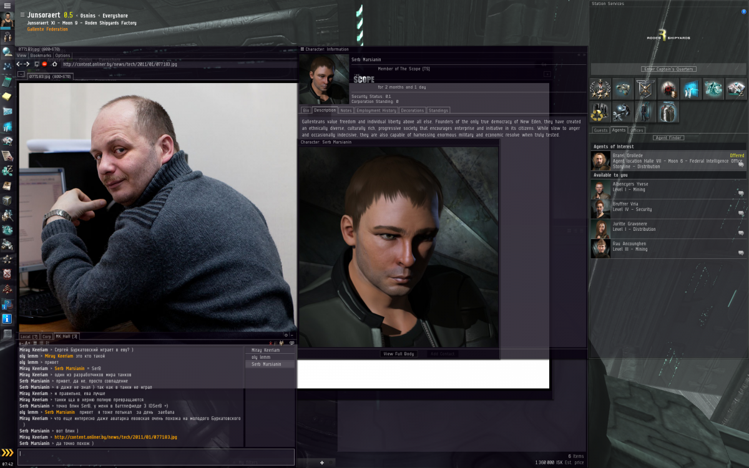Screen dimensions: 749x468
Task: Open the yellow notepad icon in Neocom
Action: (7, 95)
